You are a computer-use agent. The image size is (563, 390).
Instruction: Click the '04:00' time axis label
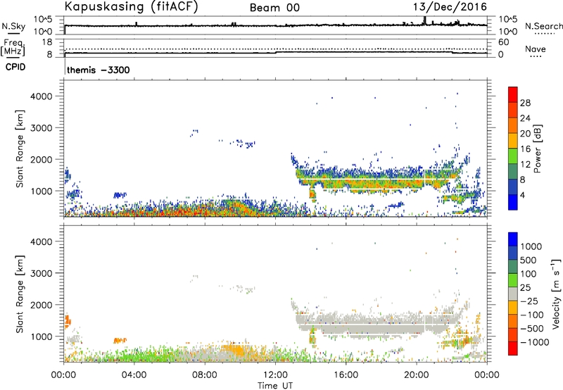134,375
